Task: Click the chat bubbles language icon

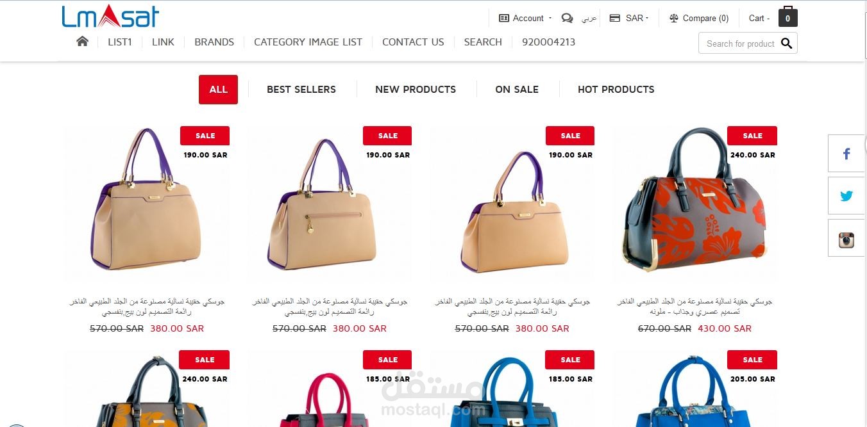Action: [x=567, y=18]
